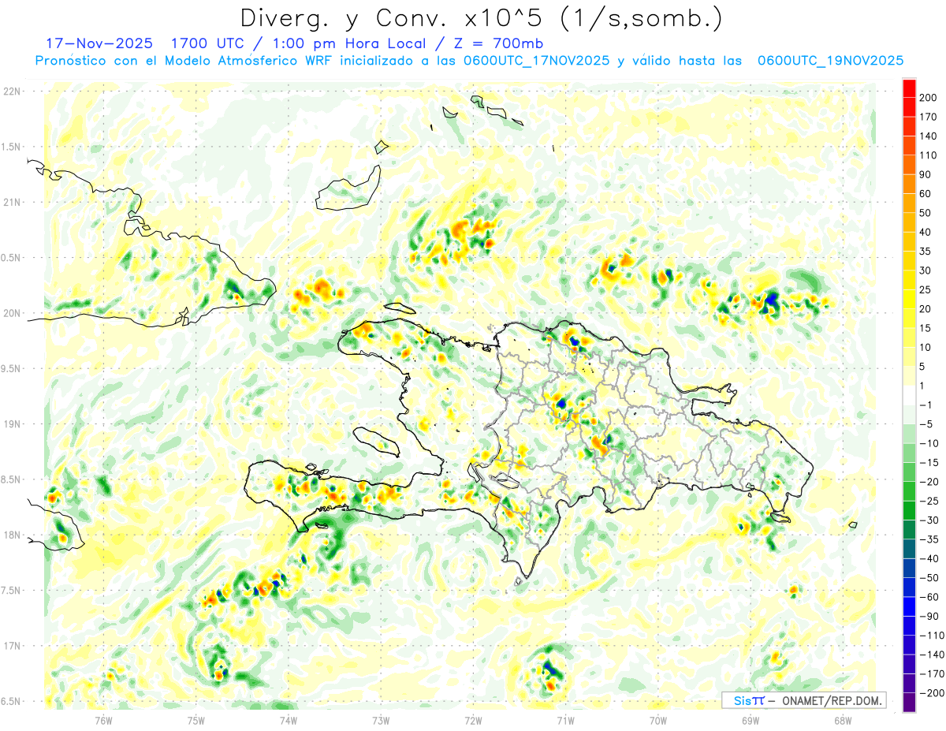Click the color bar value -35
The image size is (946, 731).
coord(930,539)
